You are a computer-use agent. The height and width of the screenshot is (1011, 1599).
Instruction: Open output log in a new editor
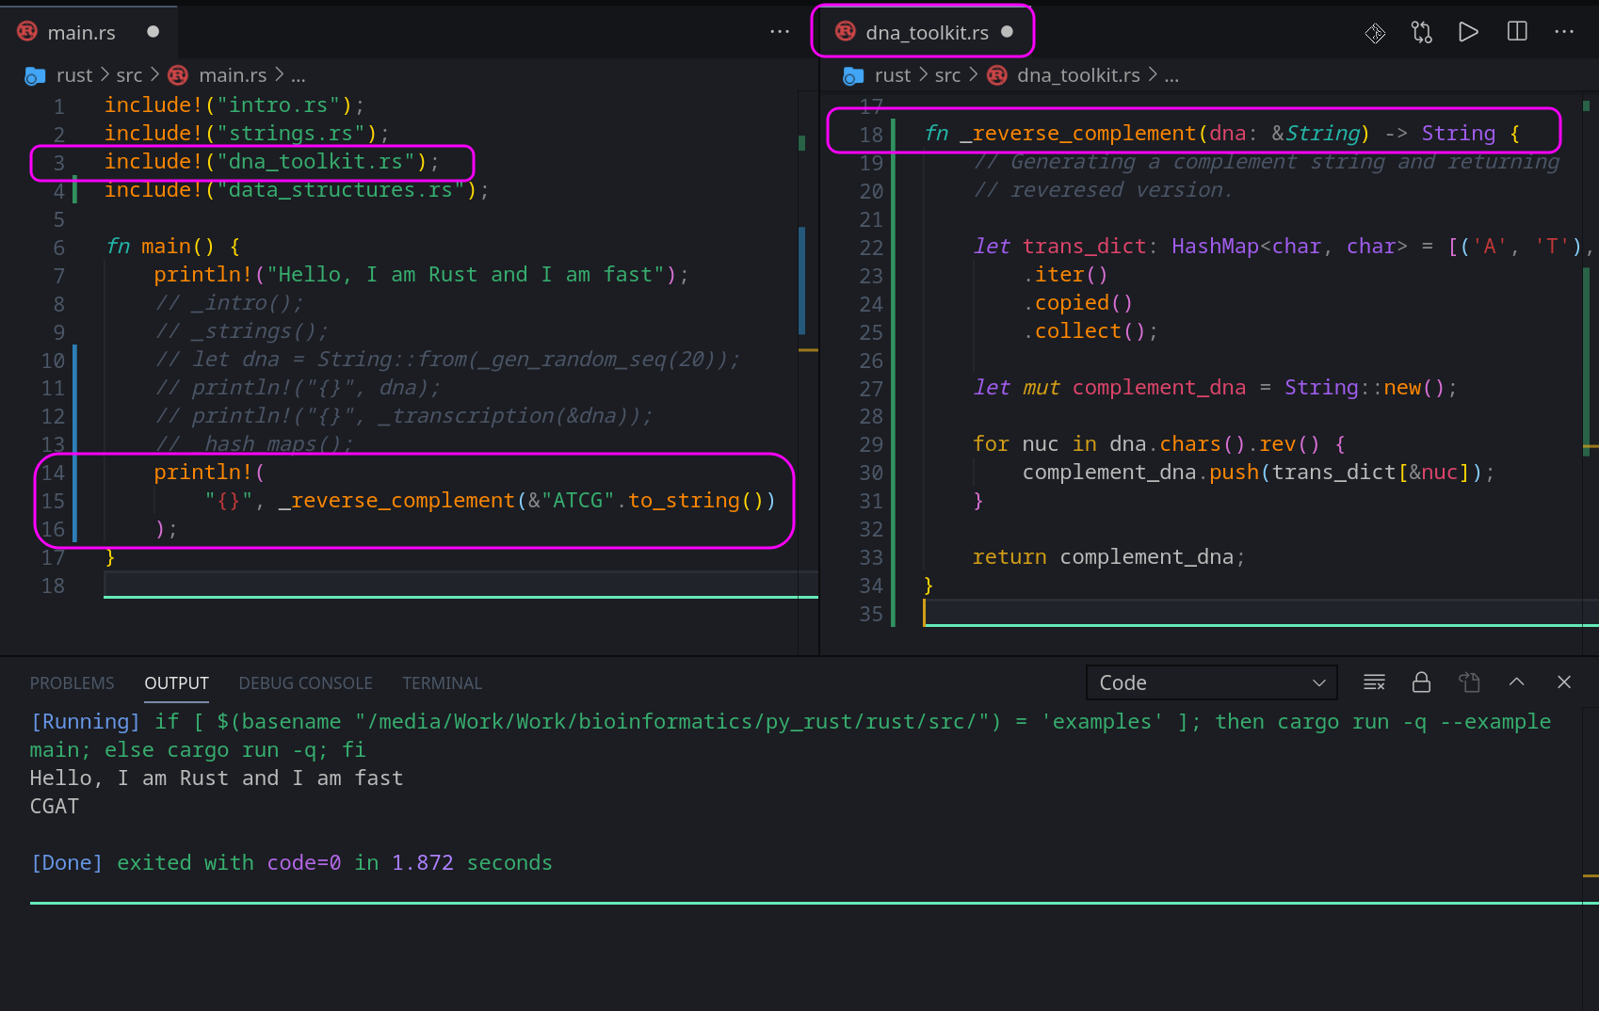(x=1470, y=682)
